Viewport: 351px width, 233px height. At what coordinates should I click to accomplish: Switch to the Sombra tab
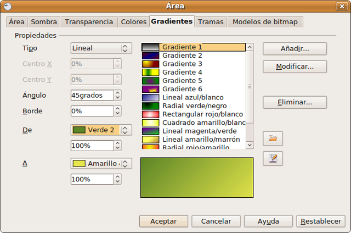(44, 22)
